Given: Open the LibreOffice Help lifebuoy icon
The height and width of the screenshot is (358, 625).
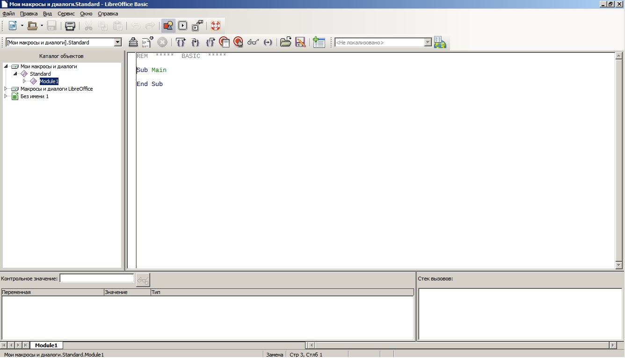Looking at the screenshot, I should [x=216, y=26].
